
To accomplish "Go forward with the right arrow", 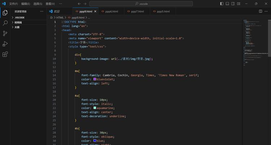I will pyautogui.click(x=85, y=4).
